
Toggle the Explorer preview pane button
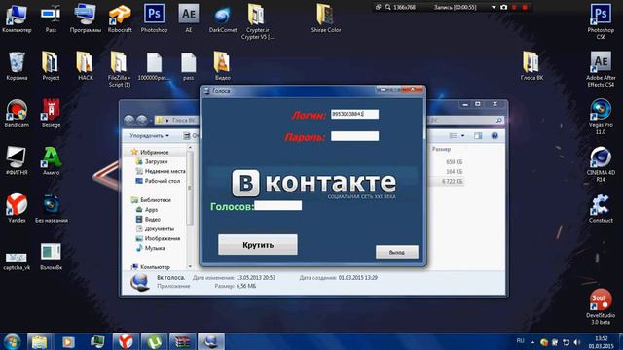click(478, 136)
